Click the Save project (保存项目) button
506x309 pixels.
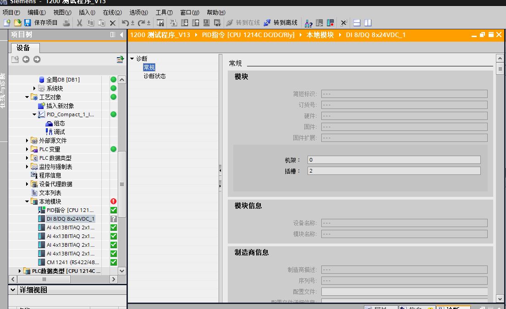41,22
